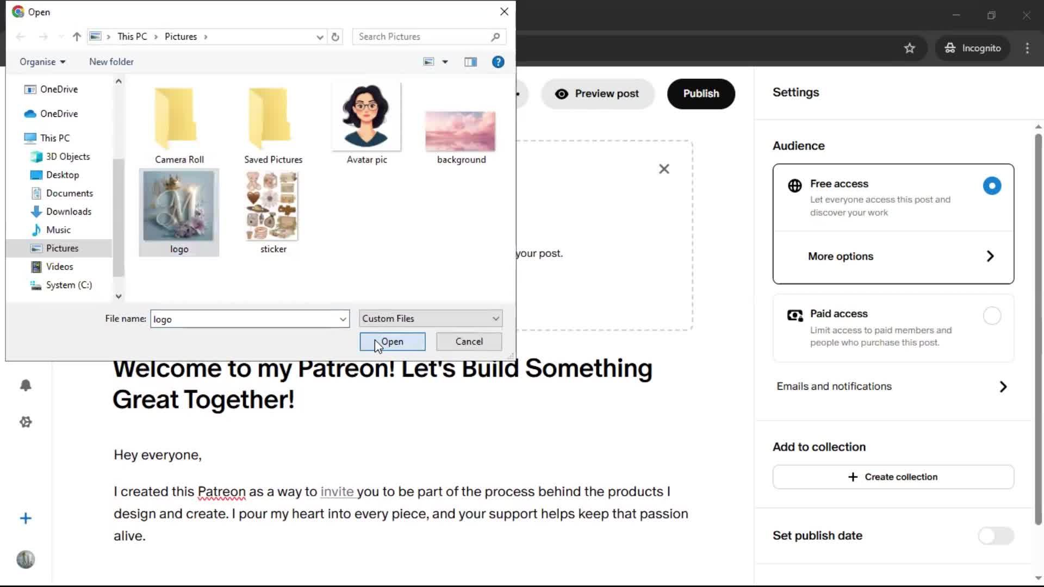Click the chevron after Pictures in the path
This screenshot has height=587, width=1044.
coord(206,36)
